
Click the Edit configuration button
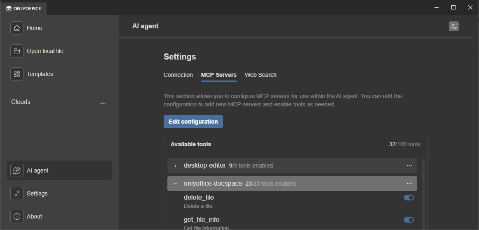coord(193,122)
